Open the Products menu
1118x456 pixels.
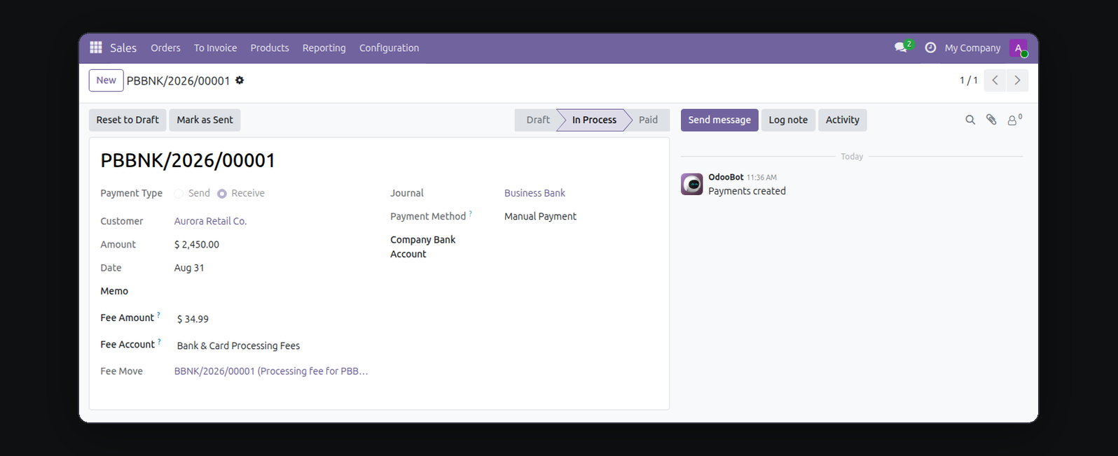click(x=270, y=48)
